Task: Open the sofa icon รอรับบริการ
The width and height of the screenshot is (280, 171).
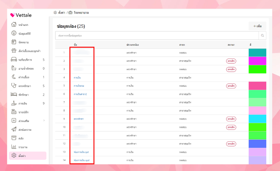Action: tap(14, 59)
